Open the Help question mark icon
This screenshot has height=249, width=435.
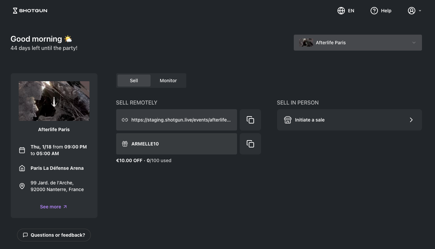(374, 11)
